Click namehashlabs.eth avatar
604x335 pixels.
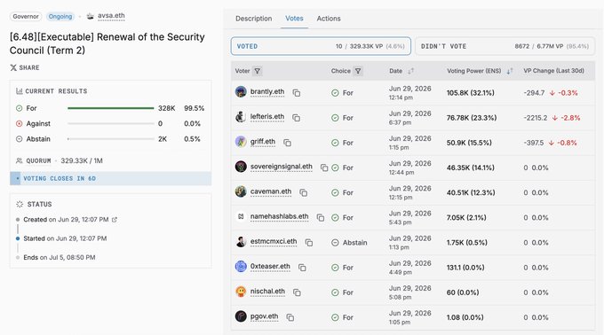(x=241, y=216)
